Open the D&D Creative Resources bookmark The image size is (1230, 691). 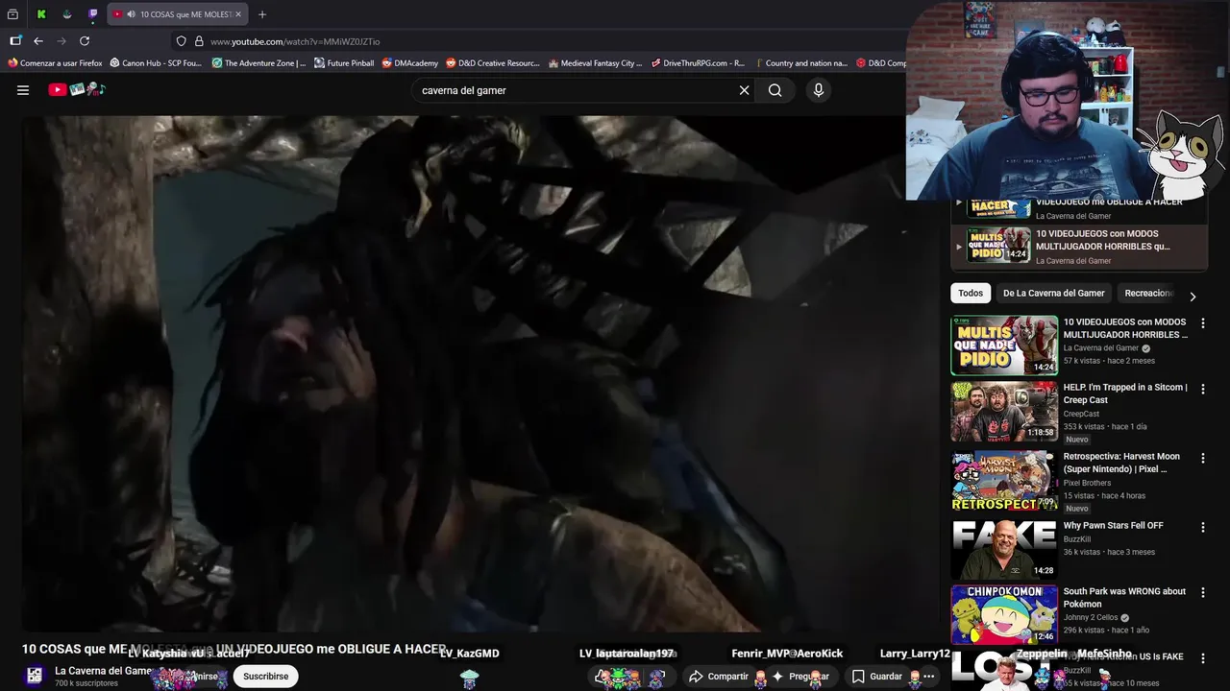[493, 63]
